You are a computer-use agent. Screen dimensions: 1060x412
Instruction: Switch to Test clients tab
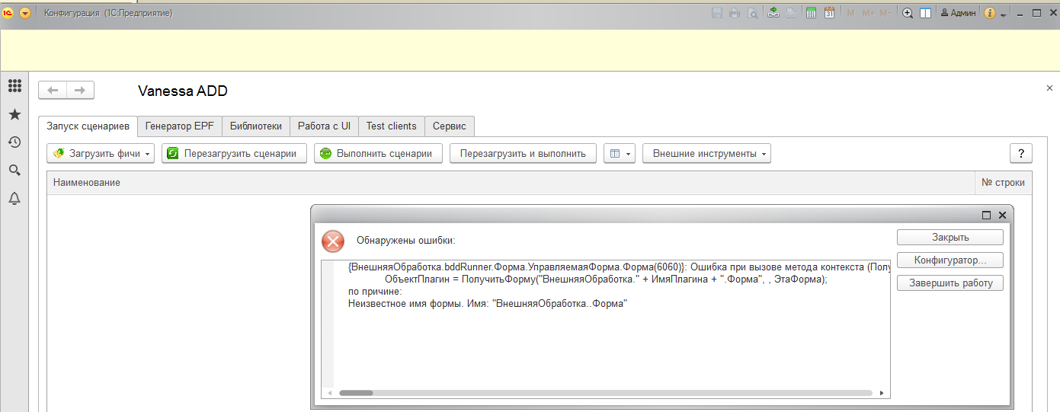point(392,126)
